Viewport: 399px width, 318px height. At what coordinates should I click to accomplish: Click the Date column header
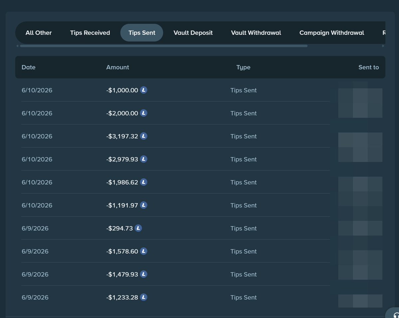coord(29,67)
